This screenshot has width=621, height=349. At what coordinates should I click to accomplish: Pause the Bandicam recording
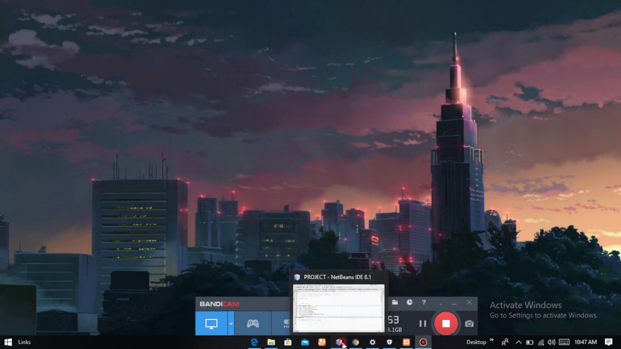[423, 323]
